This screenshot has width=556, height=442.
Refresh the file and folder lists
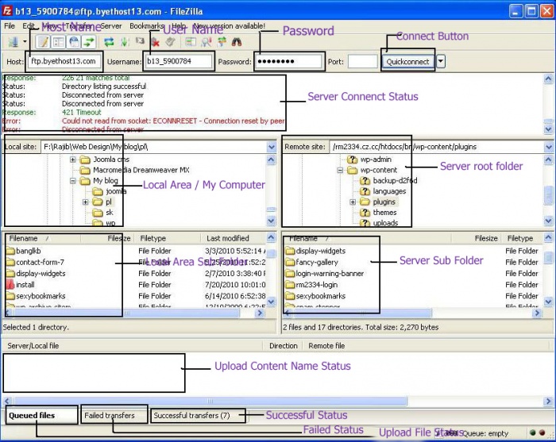109,42
